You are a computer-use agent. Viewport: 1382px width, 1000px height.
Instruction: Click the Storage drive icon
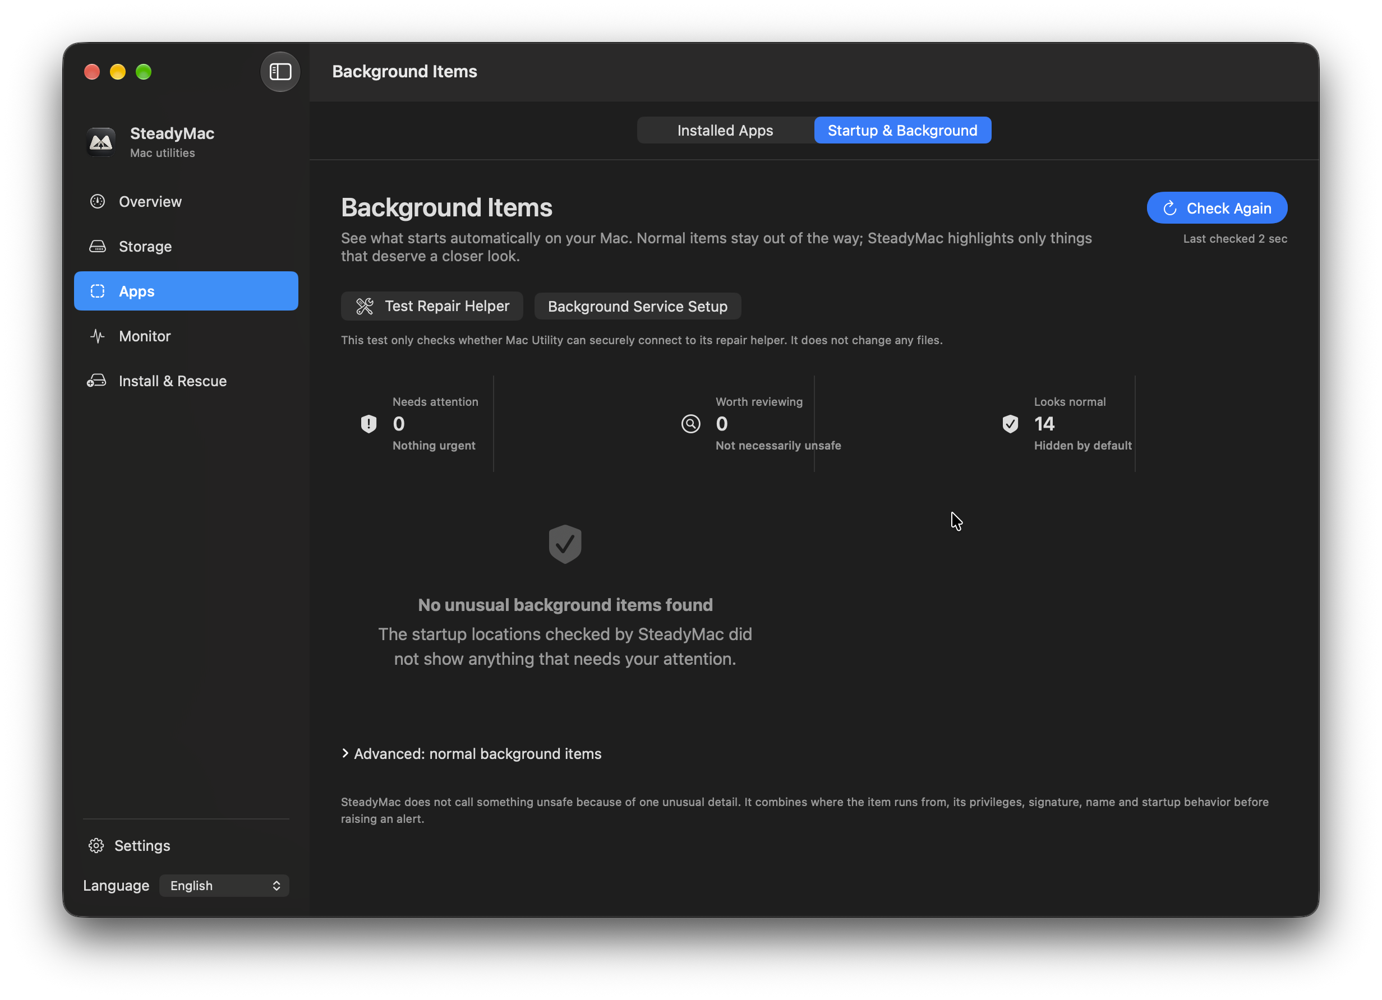[x=98, y=247]
